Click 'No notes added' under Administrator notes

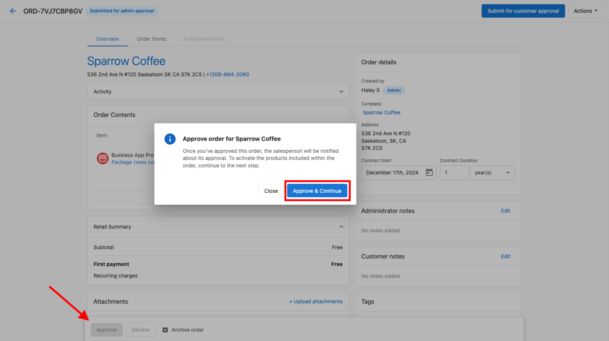pyautogui.click(x=380, y=230)
